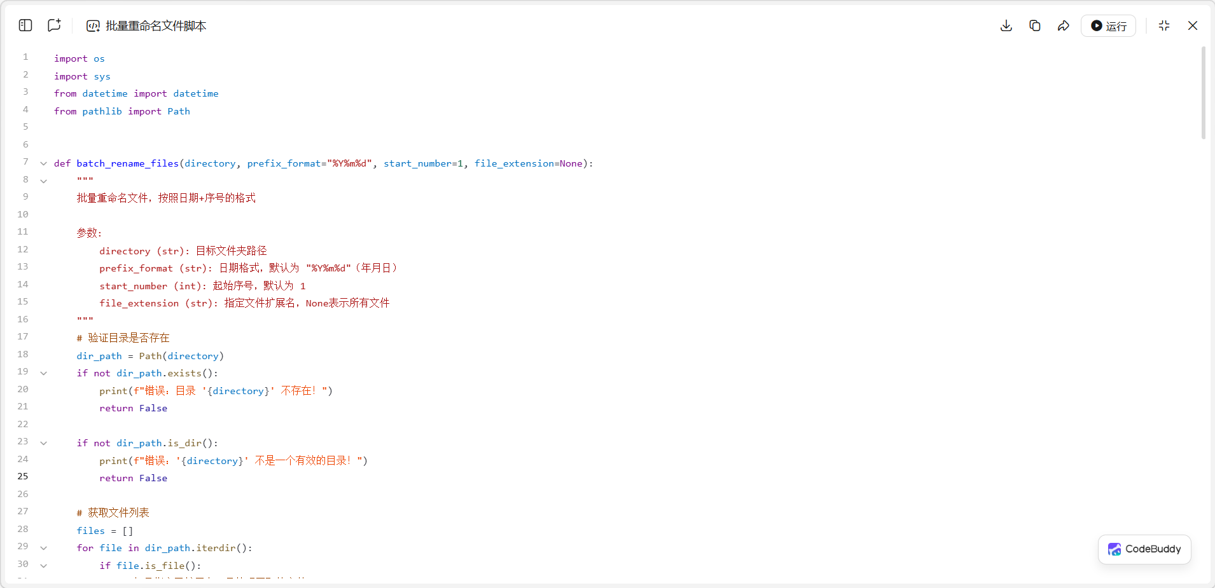Click line number 25 in the gutter
This screenshot has width=1215, height=588.
(x=23, y=477)
